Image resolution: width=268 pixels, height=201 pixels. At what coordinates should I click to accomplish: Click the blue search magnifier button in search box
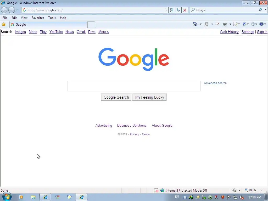(260, 10)
